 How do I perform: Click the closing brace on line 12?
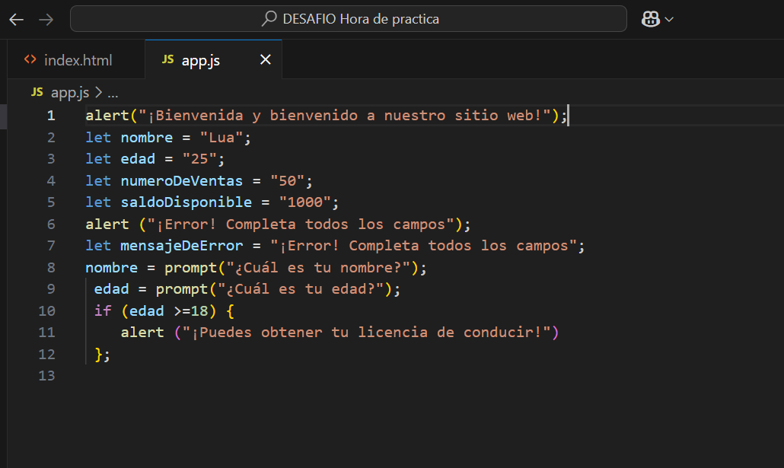[x=98, y=355]
